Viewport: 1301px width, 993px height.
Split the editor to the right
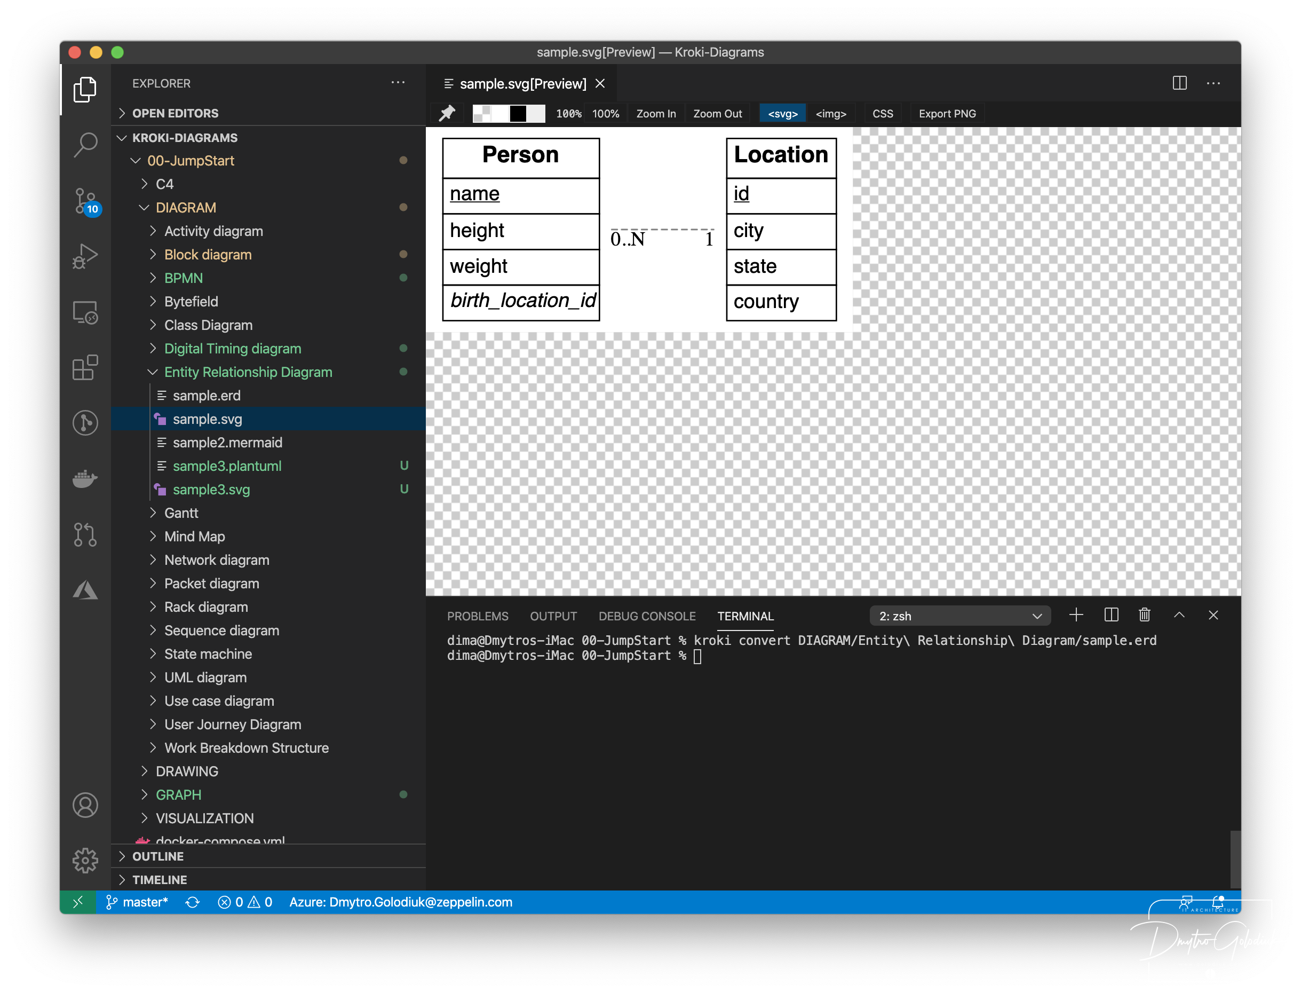tap(1179, 83)
